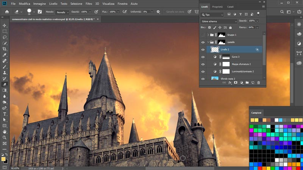
Task: Click the Curve 3 layer mask thumbnail
Action: click(x=226, y=57)
